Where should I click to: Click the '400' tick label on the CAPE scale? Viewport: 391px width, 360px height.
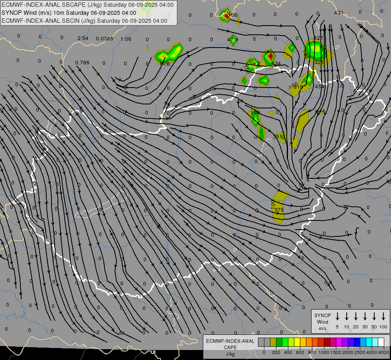(288, 352)
